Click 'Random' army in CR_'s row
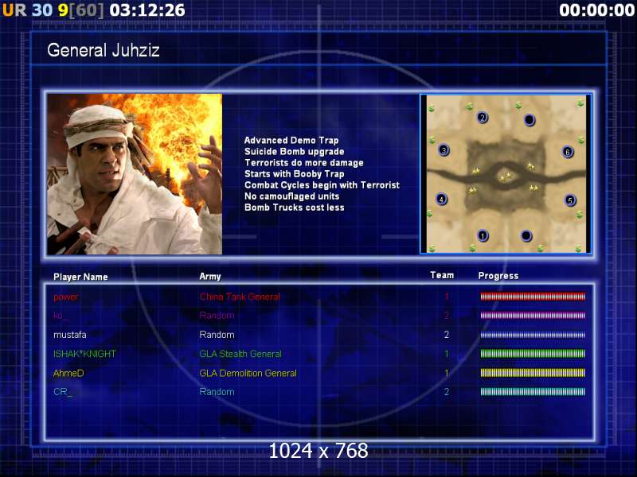This screenshot has width=637, height=477. click(x=217, y=392)
